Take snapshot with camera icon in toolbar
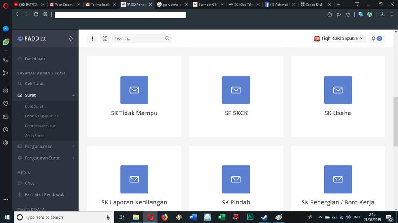 point(330,14)
